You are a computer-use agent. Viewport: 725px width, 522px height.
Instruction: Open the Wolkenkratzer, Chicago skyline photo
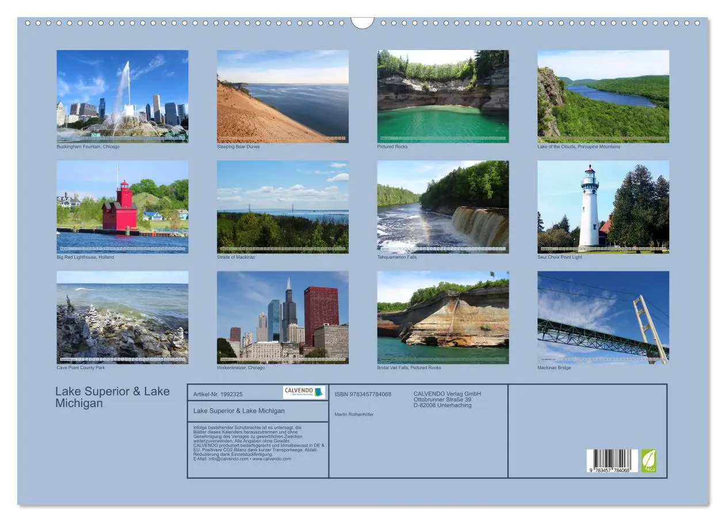pyautogui.click(x=283, y=317)
